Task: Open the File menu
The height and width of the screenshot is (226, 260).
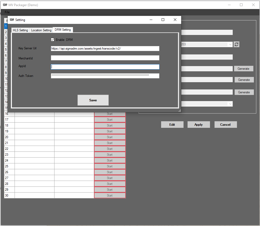Action: point(7,12)
